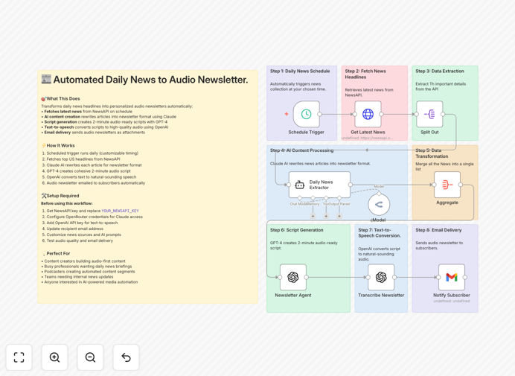Click the fit-to-view canvas button
Viewport: 515px width, 376px height.
(x=19, y=357)
